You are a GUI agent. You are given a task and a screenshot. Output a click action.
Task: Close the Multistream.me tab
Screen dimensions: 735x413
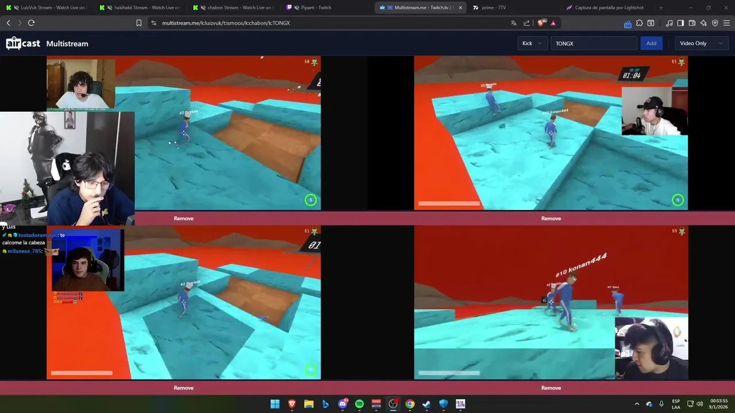[460, 7]
